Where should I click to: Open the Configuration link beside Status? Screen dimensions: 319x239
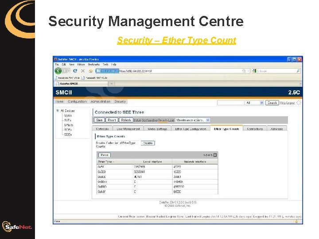click(x=150, y=120)
